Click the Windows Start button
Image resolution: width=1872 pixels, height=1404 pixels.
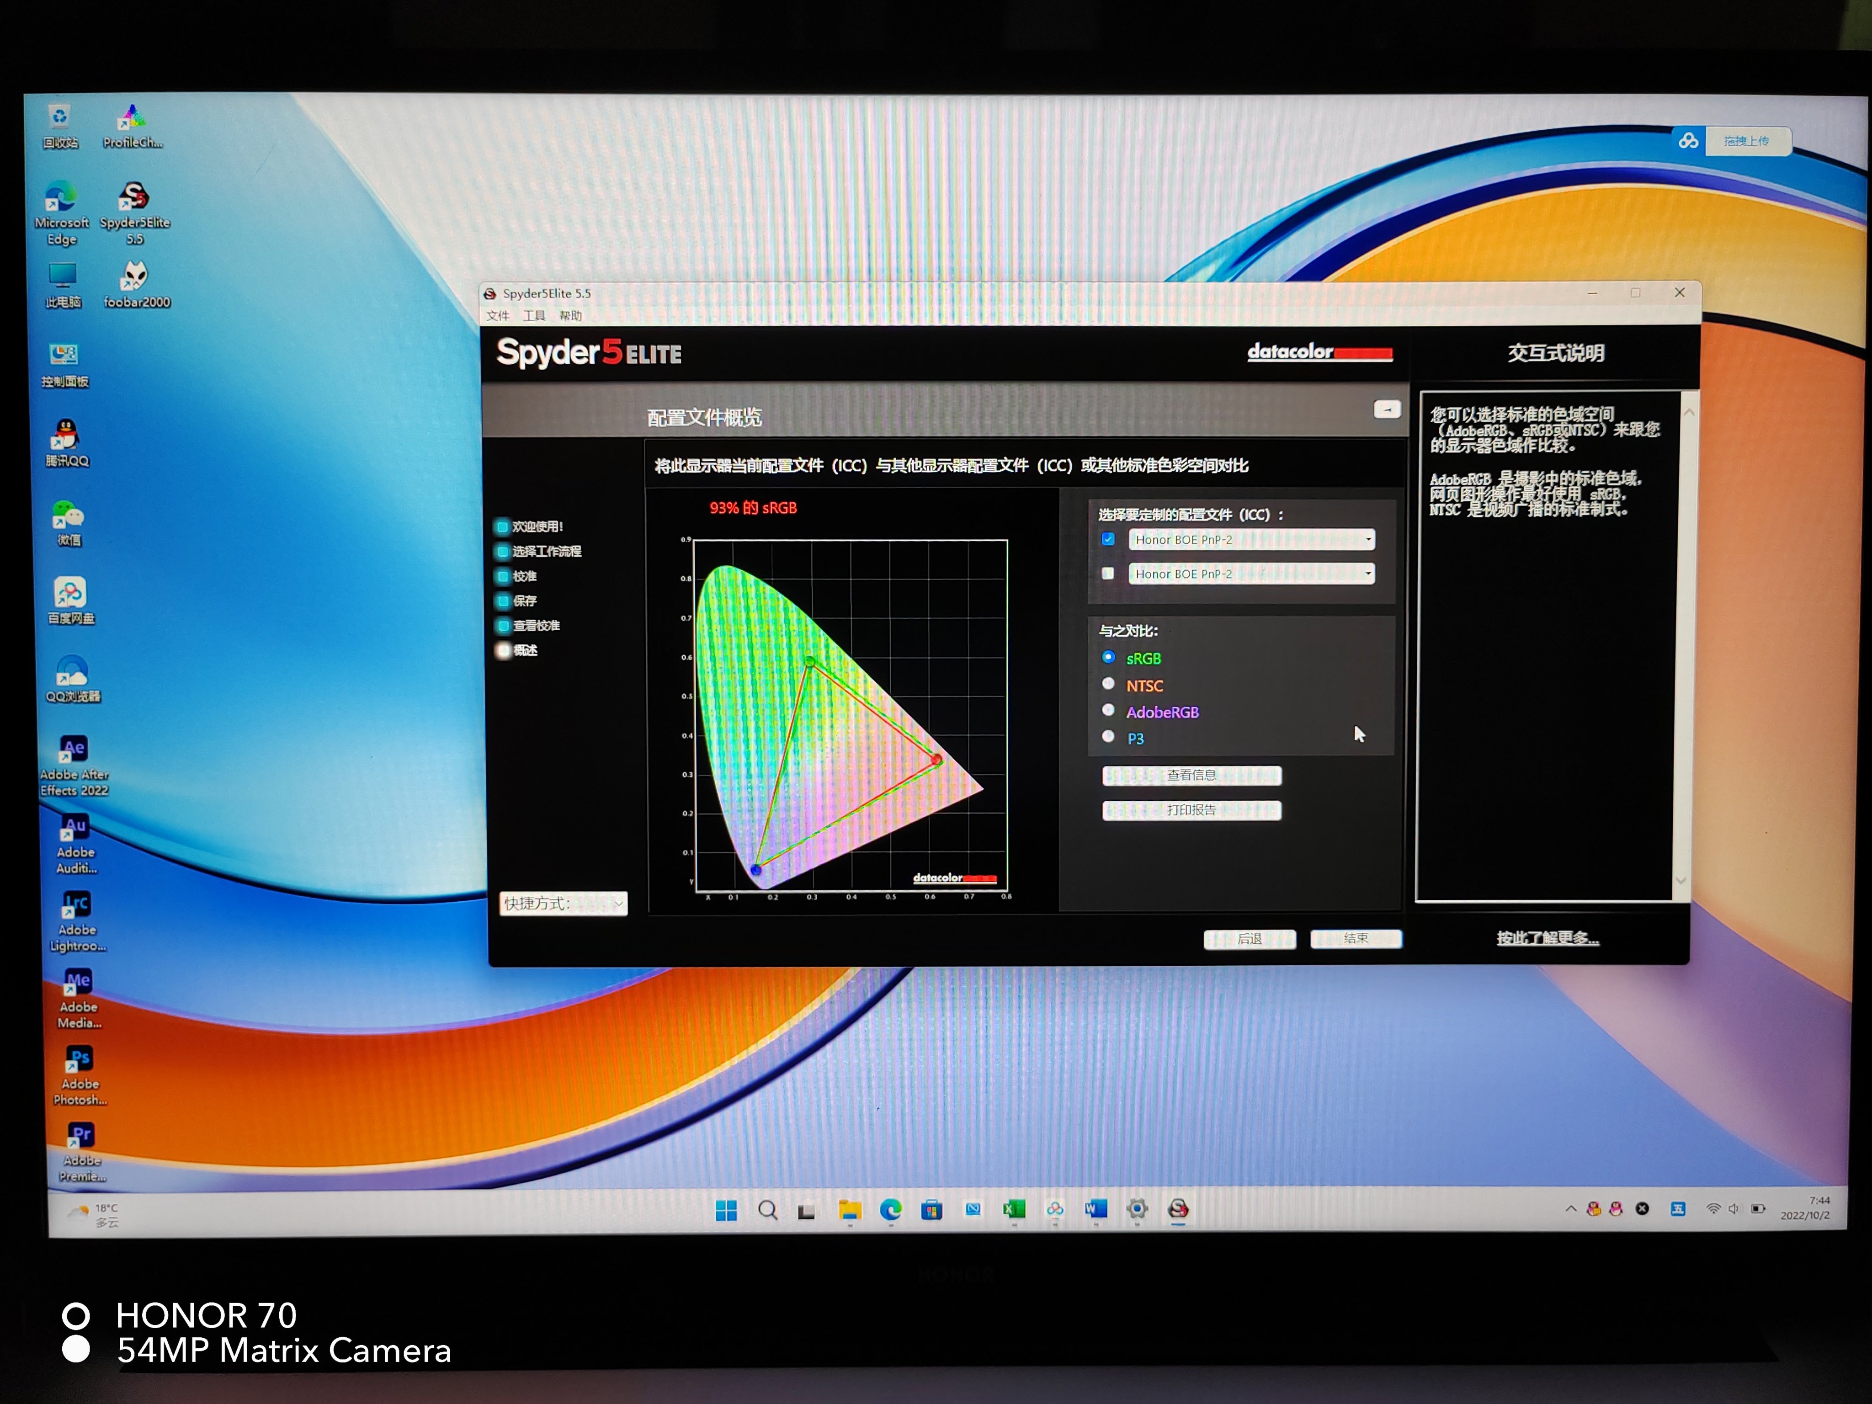726,1210
